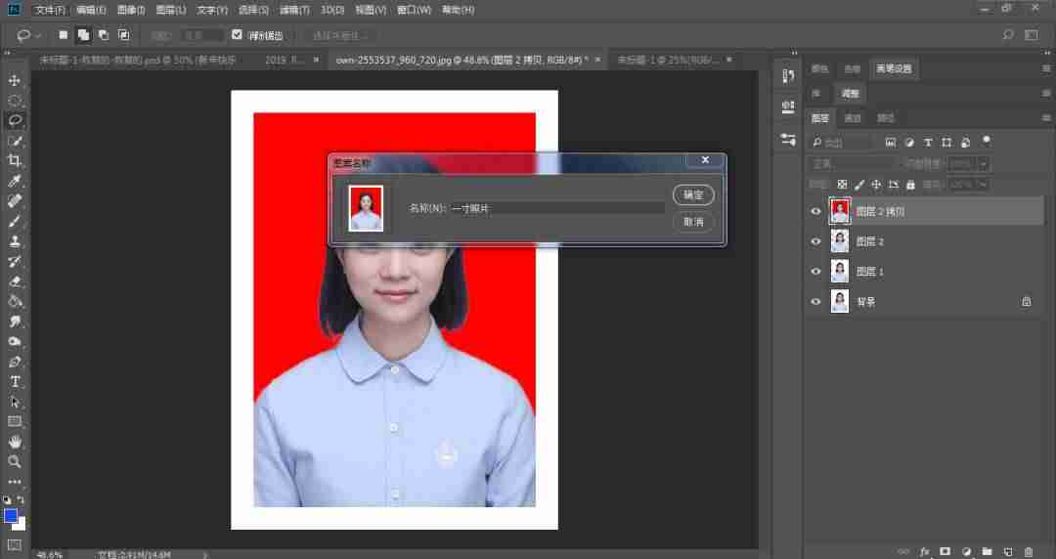Select the Healing Brush tool
The width and height of the screenshot is (1056, 559).
[14, 200]
